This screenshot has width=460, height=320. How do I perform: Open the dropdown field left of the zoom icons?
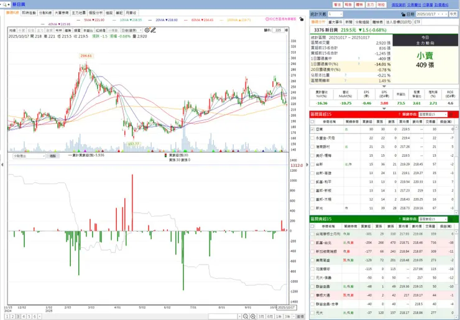[x=224, y=316]
